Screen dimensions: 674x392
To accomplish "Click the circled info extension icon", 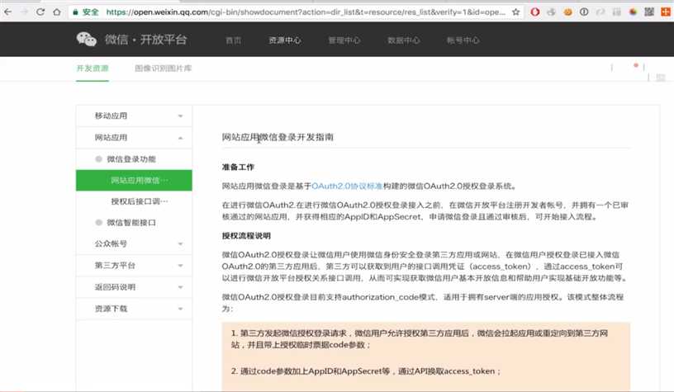I will (x=584, y=12).
